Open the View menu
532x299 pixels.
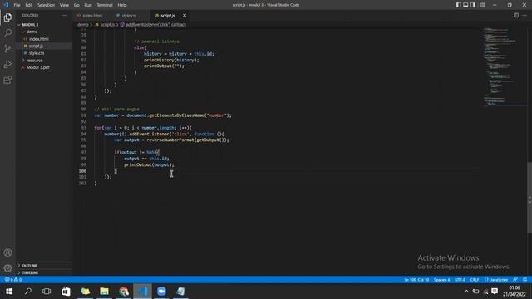coord(64,5)
